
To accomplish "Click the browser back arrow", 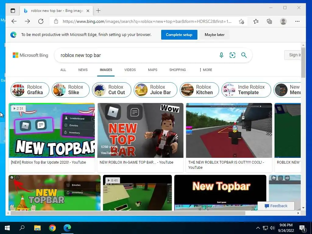I will 14,21.
